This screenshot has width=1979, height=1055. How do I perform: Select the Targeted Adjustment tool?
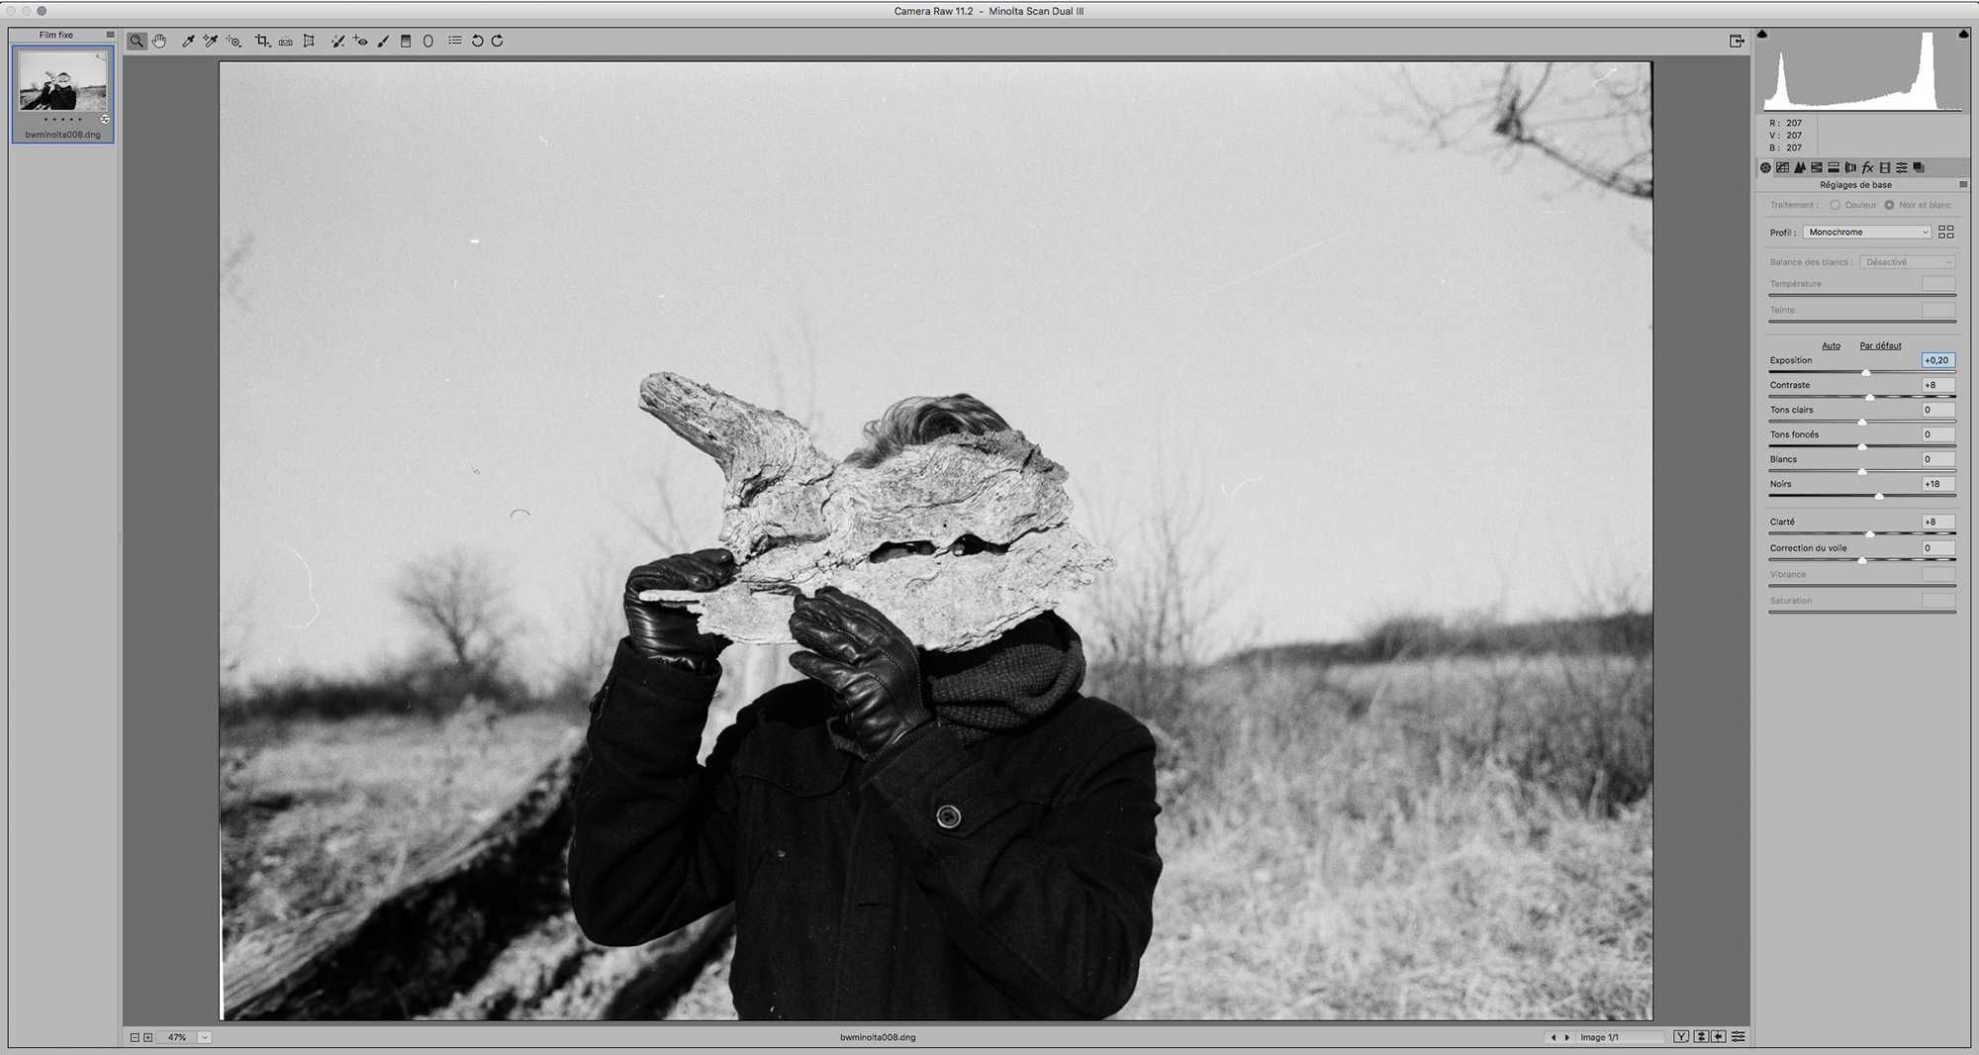[x=234, y=41]
